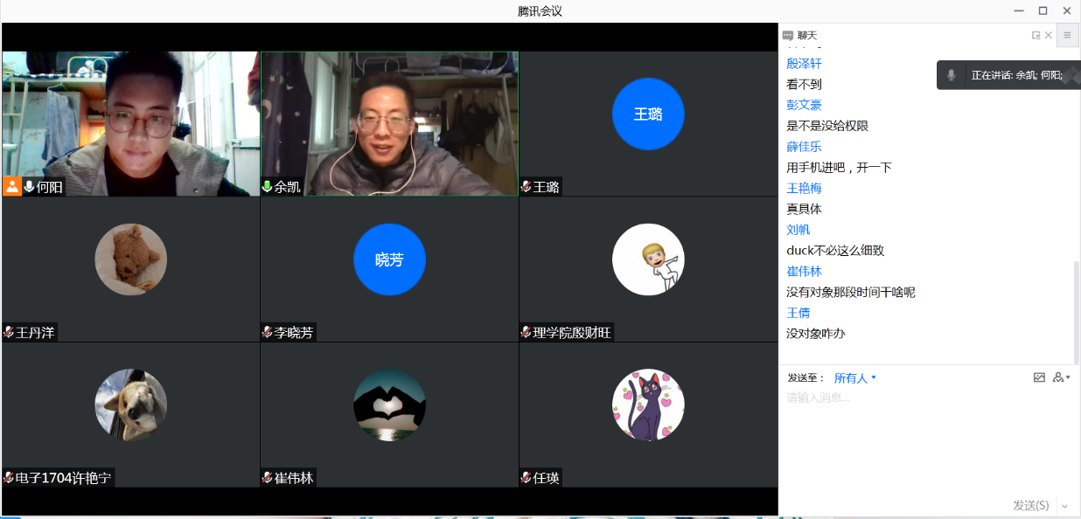Image resolution: width=1081 pixels, height=519 pixels.
Task: Close the 聊天 chat panel
Action: tap(1049, 36)
